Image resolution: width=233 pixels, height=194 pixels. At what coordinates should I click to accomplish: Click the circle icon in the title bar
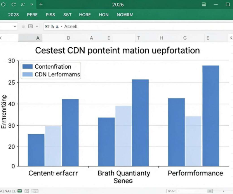click(3, 4)
